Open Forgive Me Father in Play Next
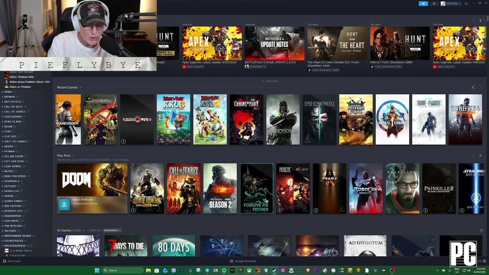This screenshot has height=275, width=489. point(257,188)
